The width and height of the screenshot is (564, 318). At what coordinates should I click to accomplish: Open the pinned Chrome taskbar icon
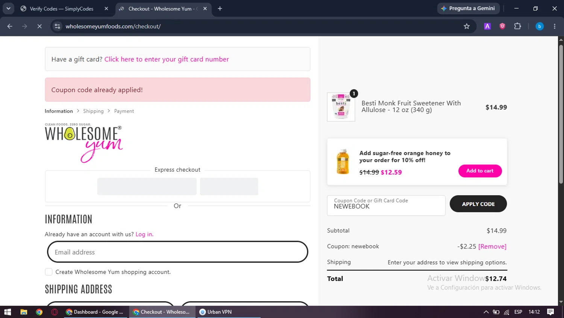pos(39,312)
